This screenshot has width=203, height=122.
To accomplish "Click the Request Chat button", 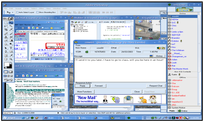I will pyautogui.click(x=156, y=86).
